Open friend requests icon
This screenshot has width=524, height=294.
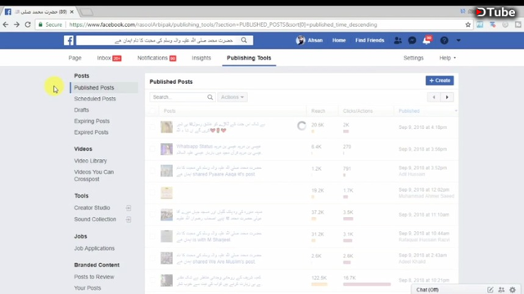(x=398, y=40)
